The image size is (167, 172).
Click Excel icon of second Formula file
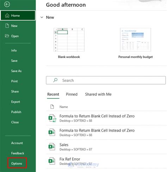(52, 132)
